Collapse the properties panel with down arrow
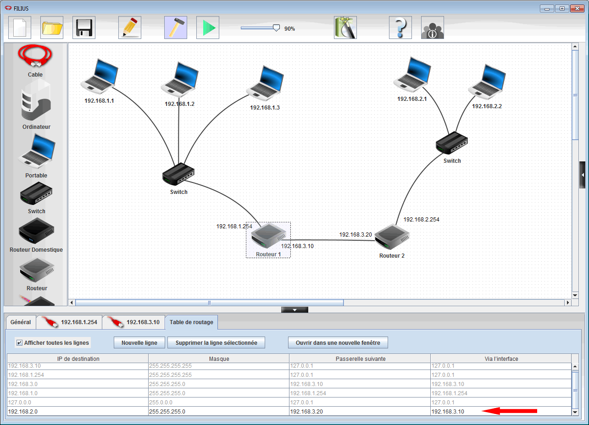The height and width of the screenshot is (425, 589). click(294, 310)
